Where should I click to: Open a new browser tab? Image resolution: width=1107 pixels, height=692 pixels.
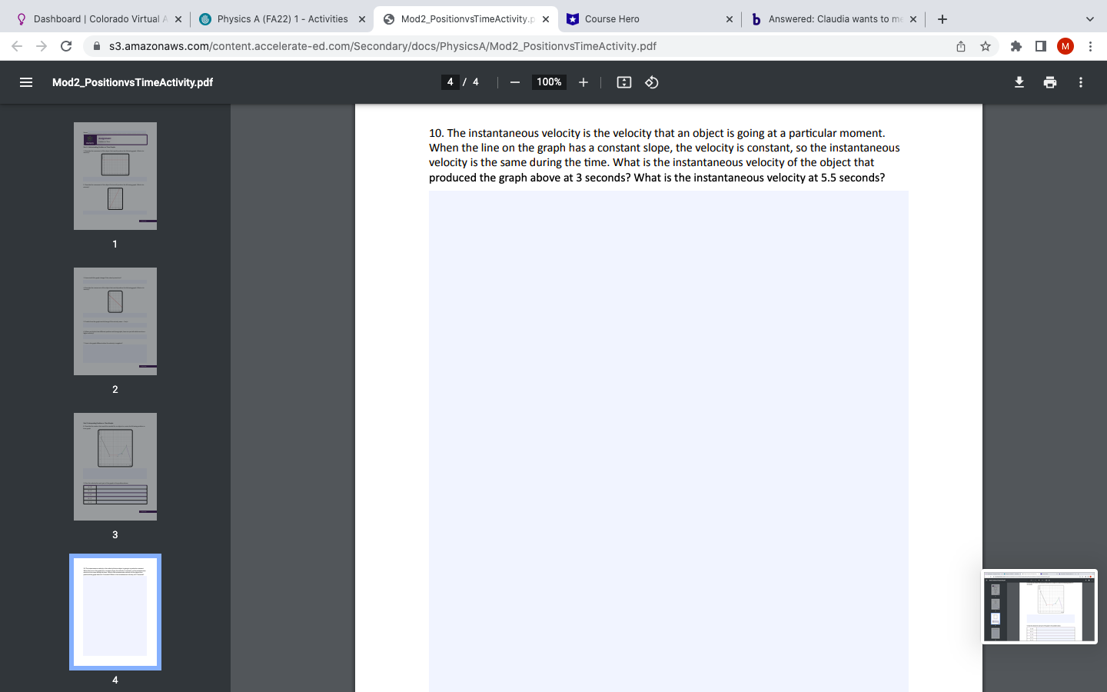942,19
